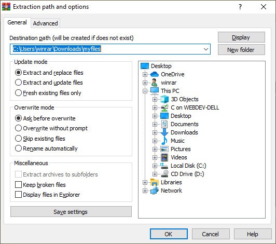This screenshot has width=276, height=244.
Task: Switch to the Advanced tab
Action: 46,23
